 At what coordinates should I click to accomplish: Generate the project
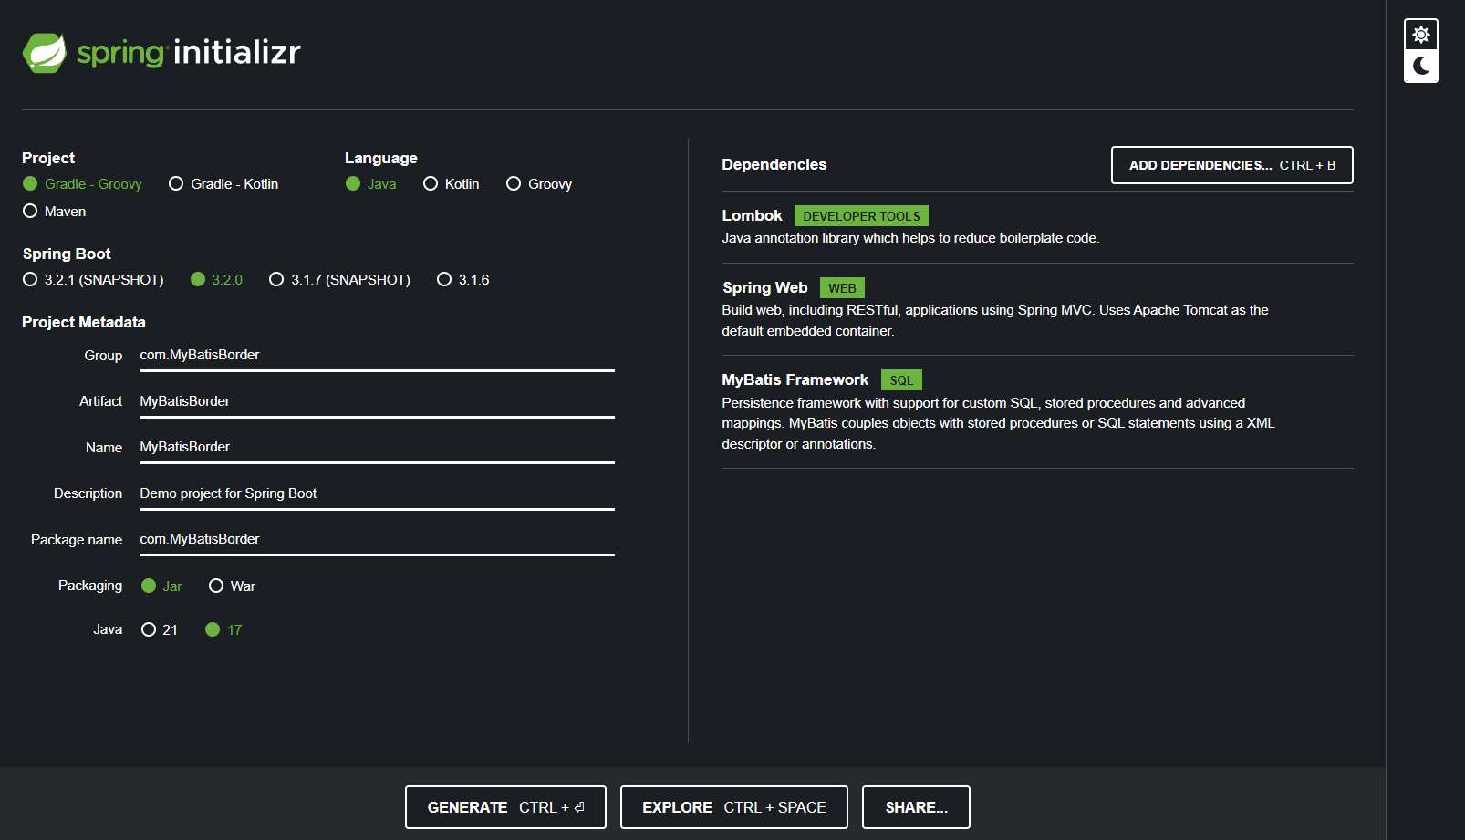[505, 807]
